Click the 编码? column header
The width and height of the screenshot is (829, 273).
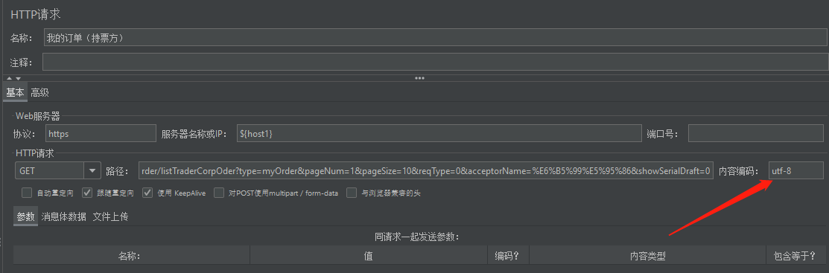[507, 256]
